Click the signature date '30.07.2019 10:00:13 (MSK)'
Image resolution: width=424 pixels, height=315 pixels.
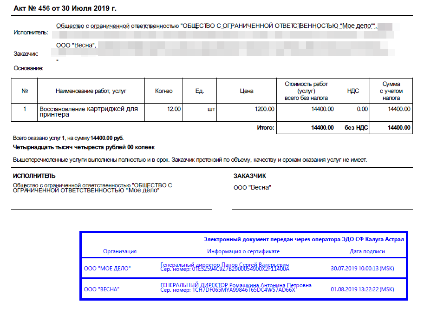coord(362,269)
